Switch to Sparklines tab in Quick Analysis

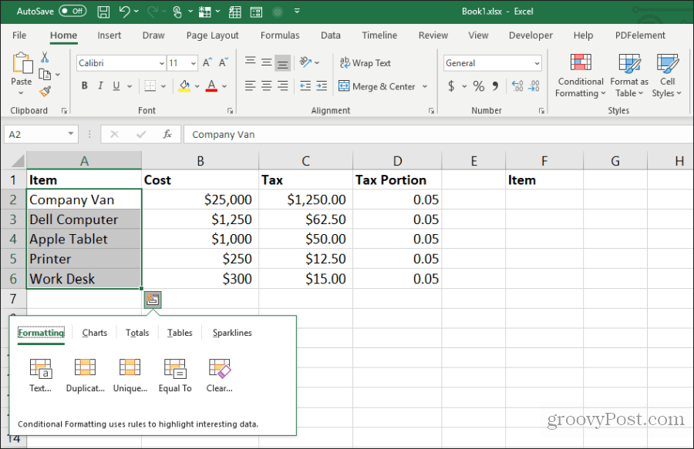tap(232, 333)
